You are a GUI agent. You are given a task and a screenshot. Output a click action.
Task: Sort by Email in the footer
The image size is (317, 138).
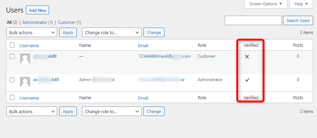(143, 98)
